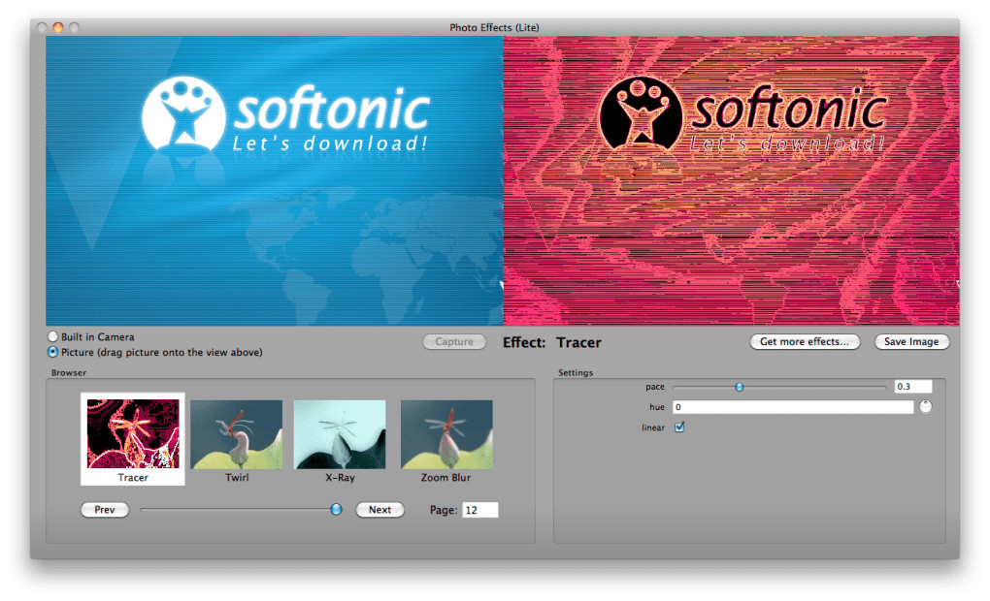Choose the Twirl effect thumbnail
Image resolution: width=990 pixels, height=601 pixels.
[x=236, y=434]
